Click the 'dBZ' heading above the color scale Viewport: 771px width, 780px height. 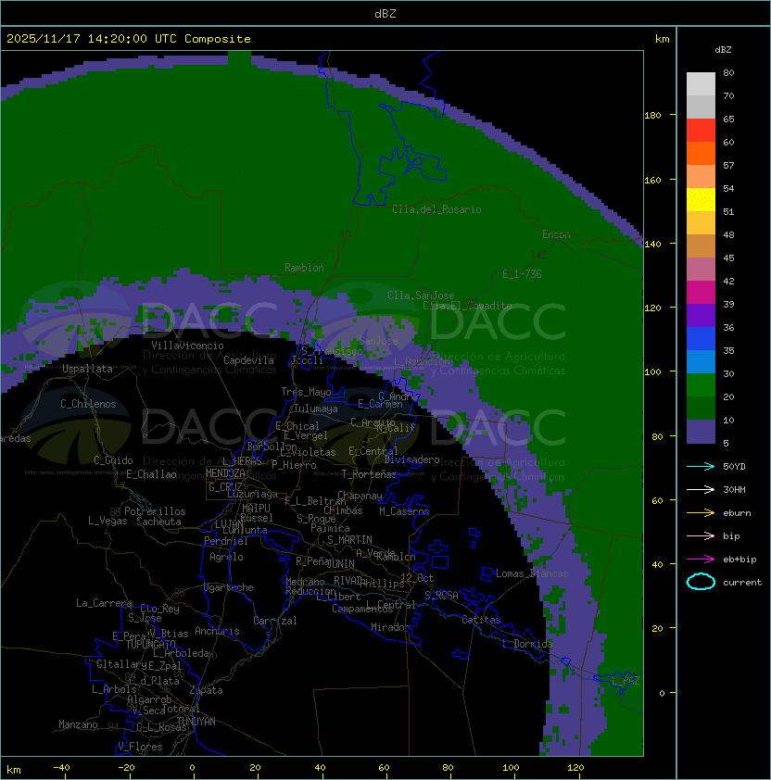723,50
